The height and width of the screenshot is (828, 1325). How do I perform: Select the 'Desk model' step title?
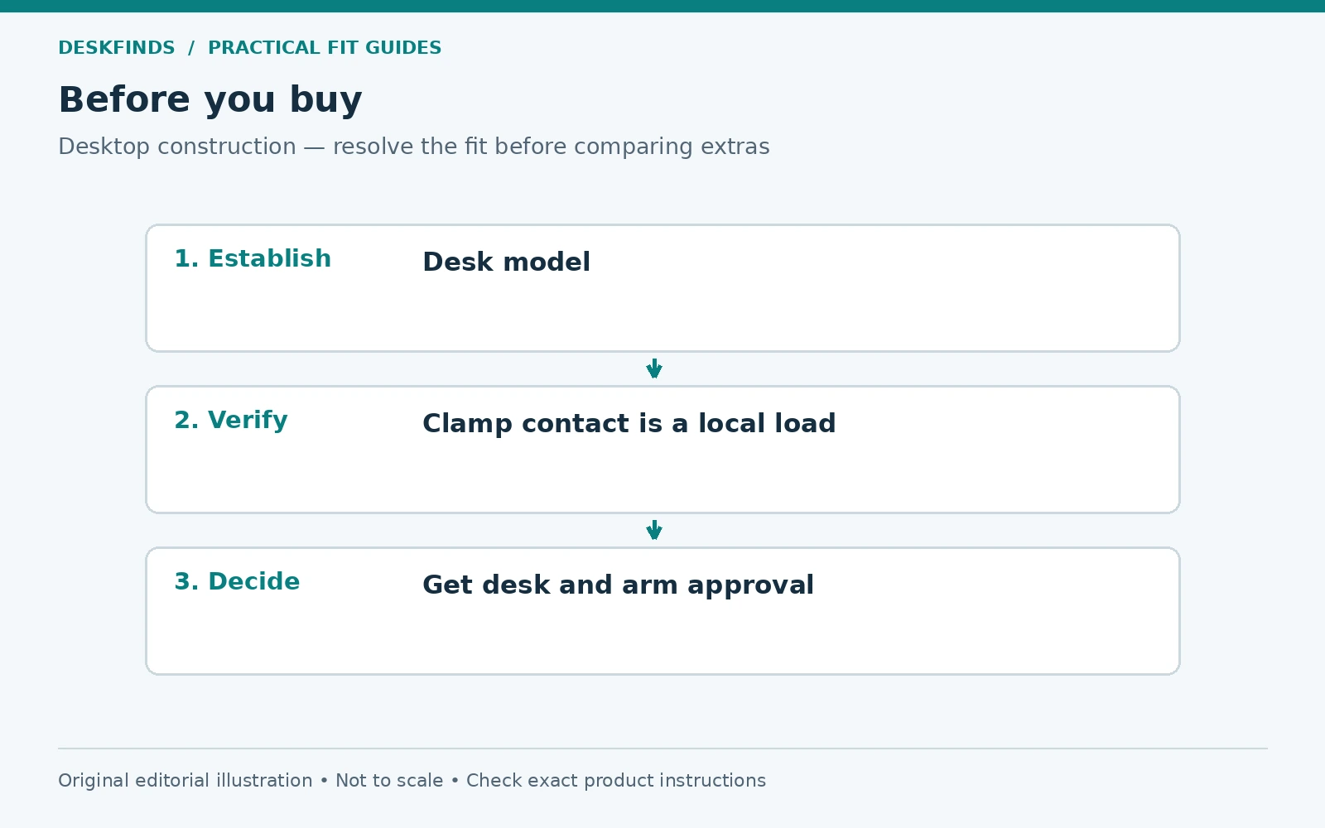506,262
